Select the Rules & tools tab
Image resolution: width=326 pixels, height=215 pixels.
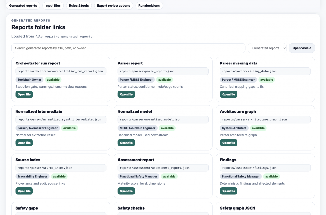click(79, 6)
